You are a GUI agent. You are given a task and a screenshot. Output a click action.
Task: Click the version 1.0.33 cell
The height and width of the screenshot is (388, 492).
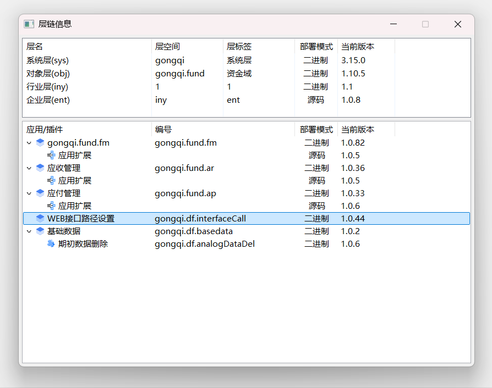click(x=353, y=193)
